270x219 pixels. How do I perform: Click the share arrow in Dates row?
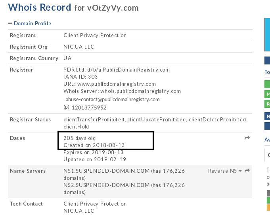247,138
